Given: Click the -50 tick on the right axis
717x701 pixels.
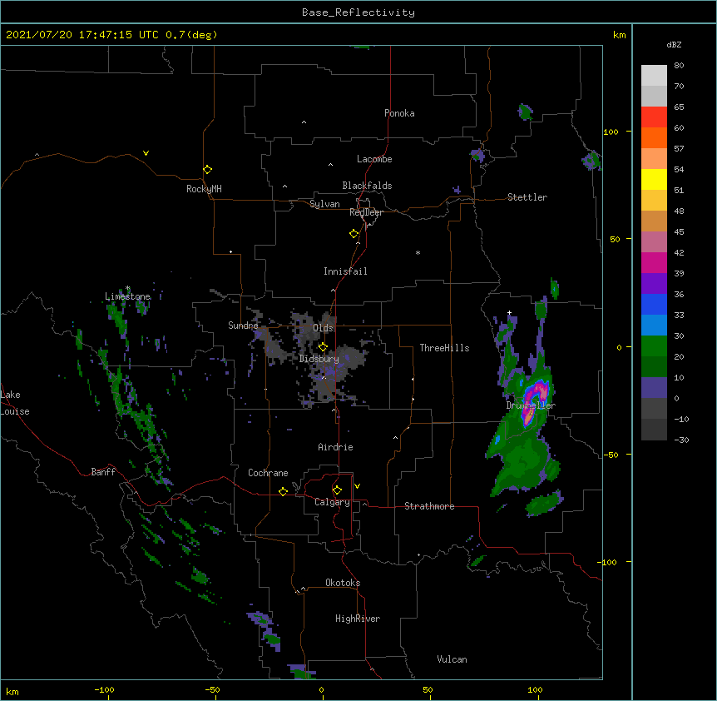Looking at the screenshot, I should tap(611, 455).
